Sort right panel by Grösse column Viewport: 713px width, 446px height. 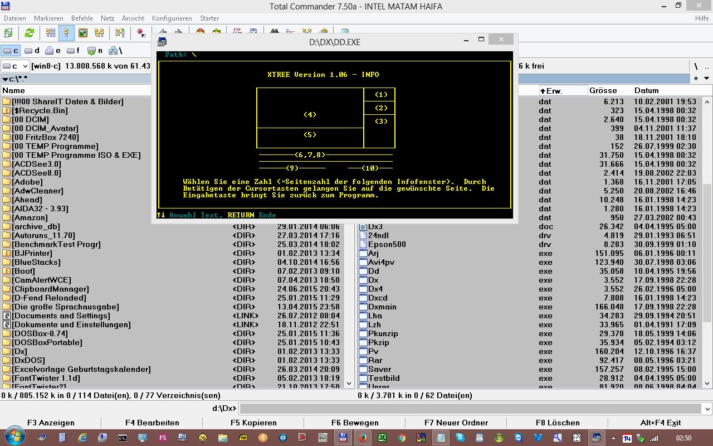(x=609, y=90)
